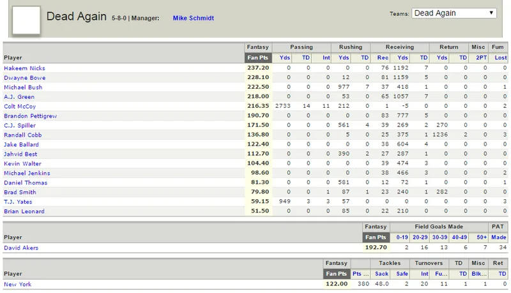
Task: Open A.J. Green player page
Action: (19, 96)
